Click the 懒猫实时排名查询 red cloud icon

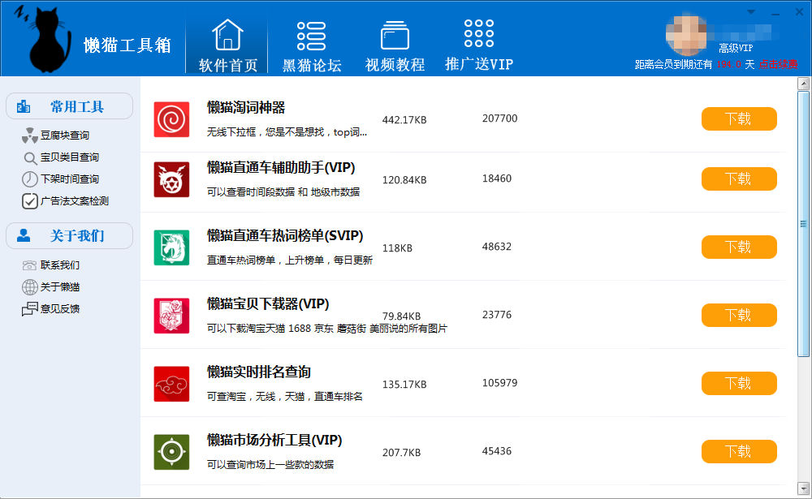[171, 384]
